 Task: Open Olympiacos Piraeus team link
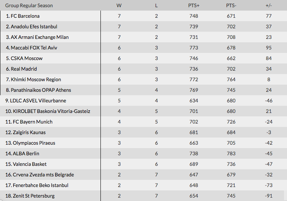coord(32,143)
